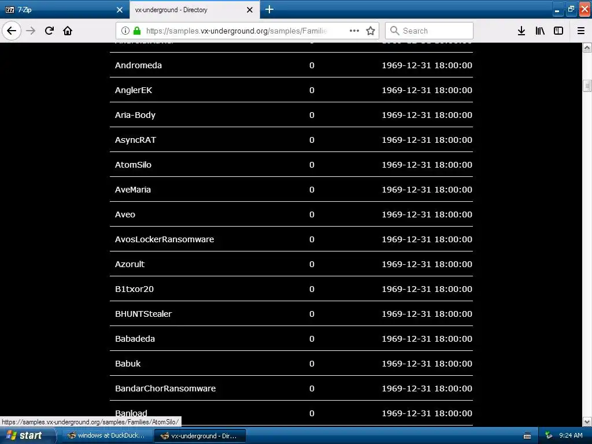Open the Azorult folder link
592x444 pixels.
click(x=130, y=264)
